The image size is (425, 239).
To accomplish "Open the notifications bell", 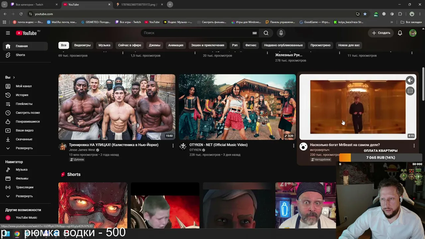I will (x=400, y=33).
